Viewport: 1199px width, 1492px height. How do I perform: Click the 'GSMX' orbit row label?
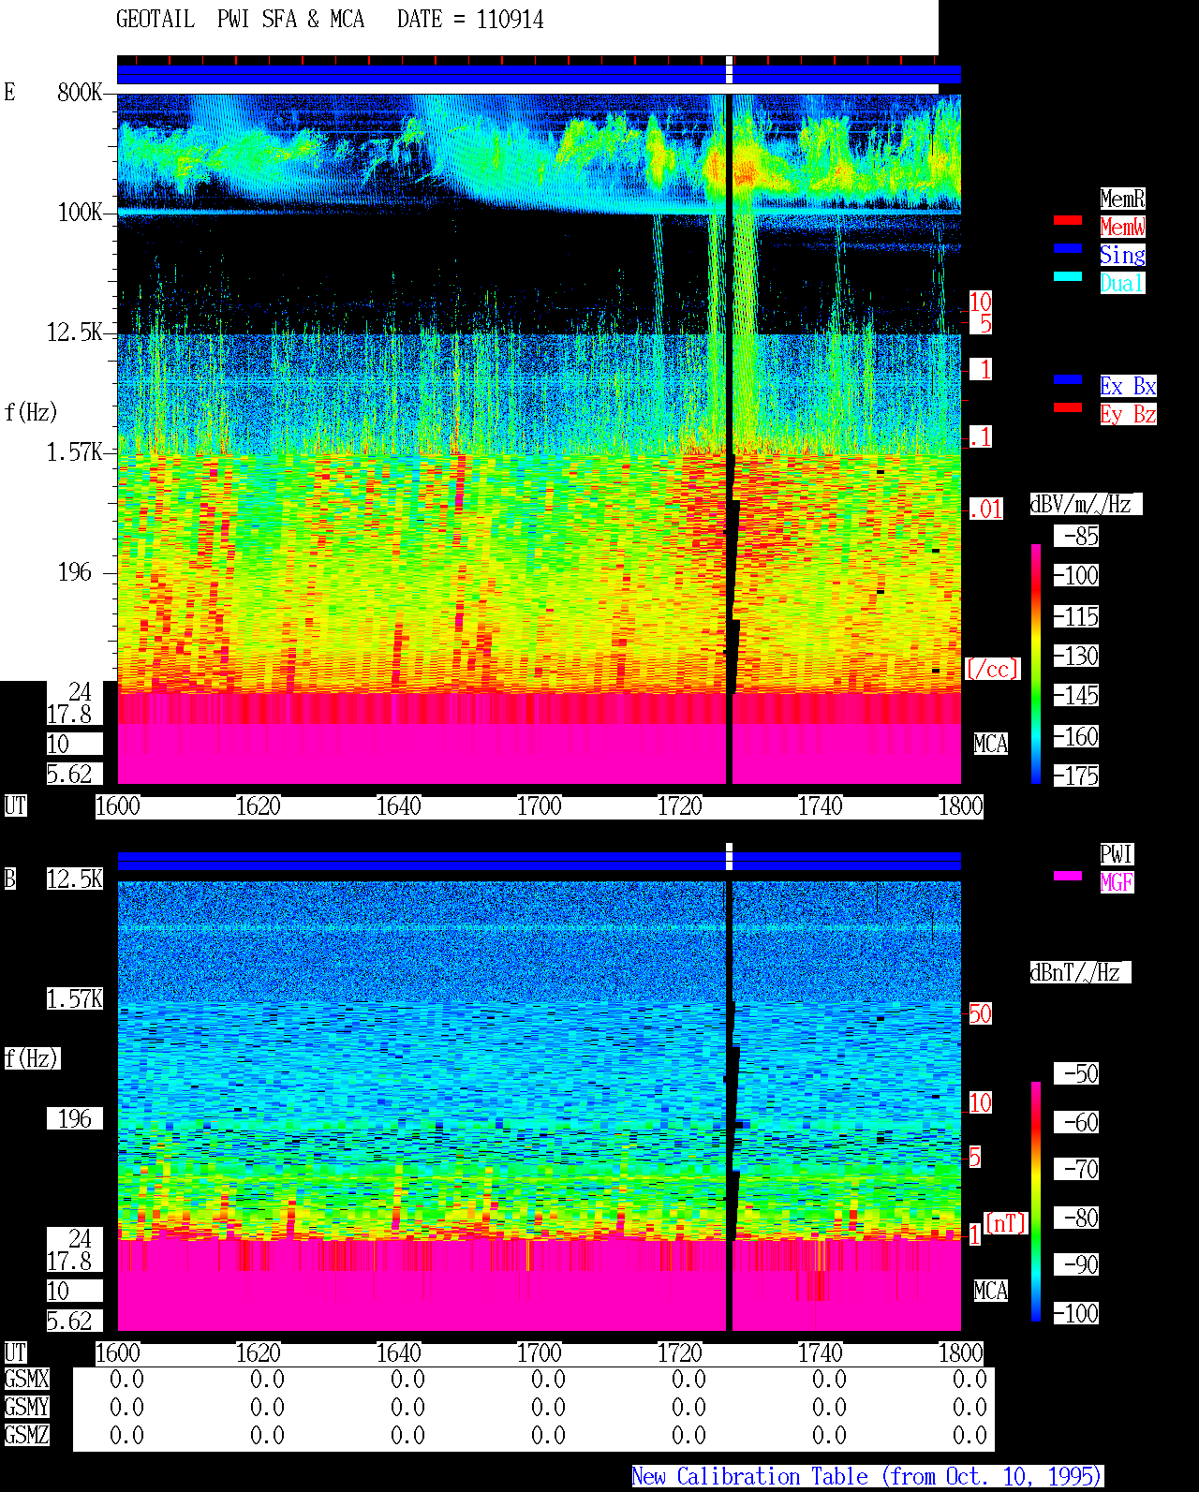coord(27,1379)
